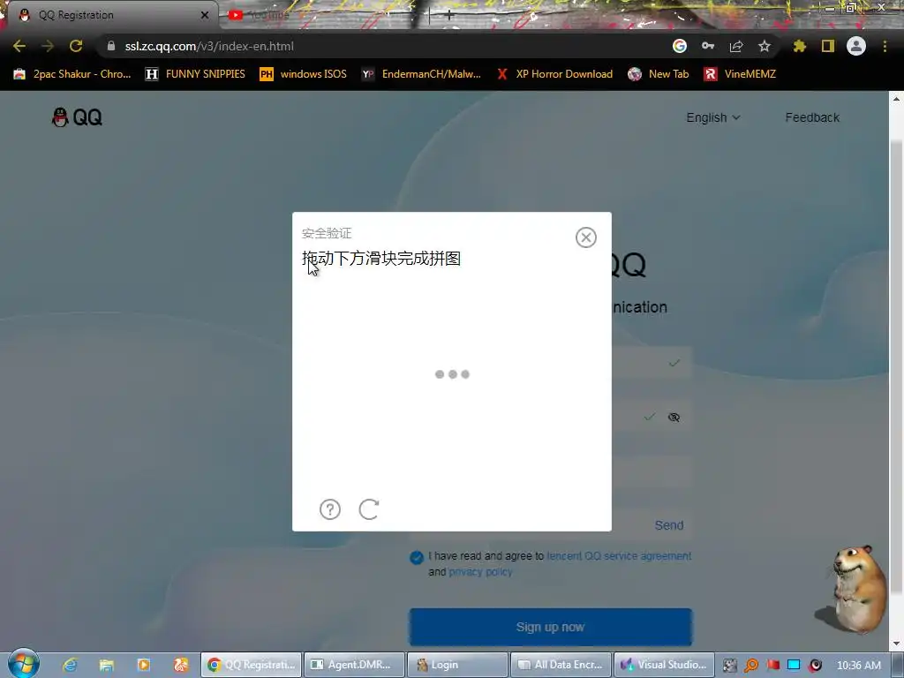Open Windows Start menu orb
Viewport: 904px width, 678px height.
click(x=24, y=664)
